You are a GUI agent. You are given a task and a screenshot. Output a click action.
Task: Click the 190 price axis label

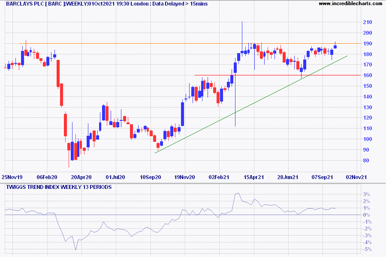click(368, 44)
